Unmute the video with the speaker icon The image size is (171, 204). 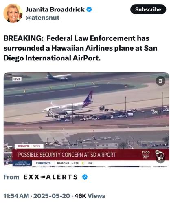(x=160, y=158)
